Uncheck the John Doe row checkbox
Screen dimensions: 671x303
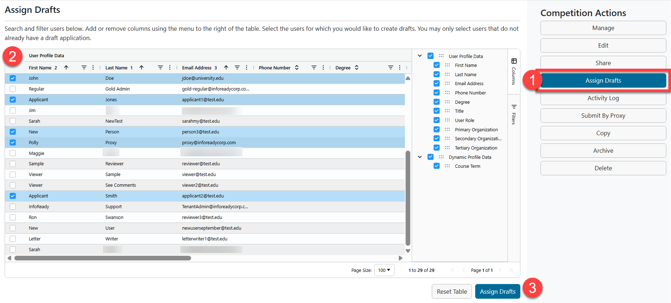point(13,78)
